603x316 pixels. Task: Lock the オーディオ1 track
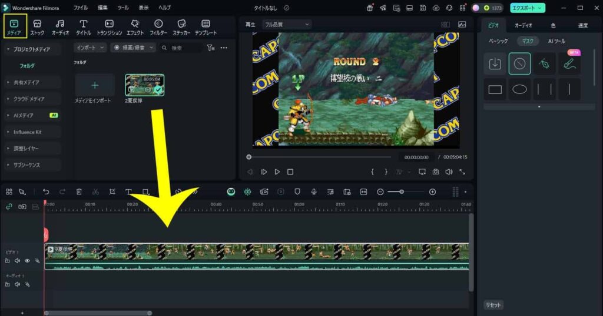7,284
